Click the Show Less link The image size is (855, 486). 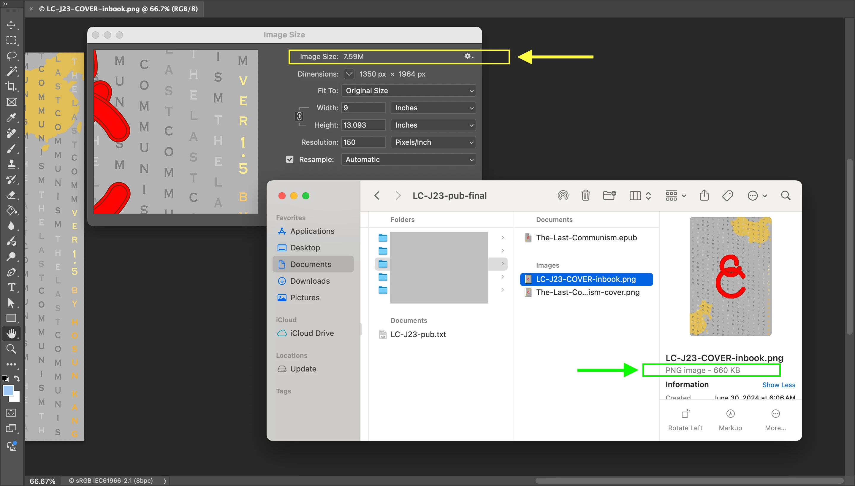pyautogui.click(x=778, y=385)
